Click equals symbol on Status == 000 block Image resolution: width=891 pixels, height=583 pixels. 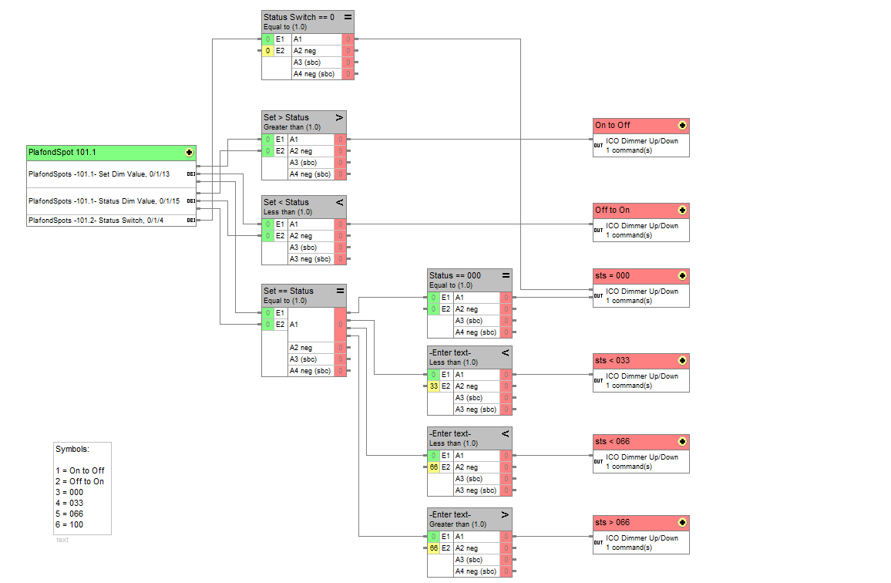click(x=506, y=275)
